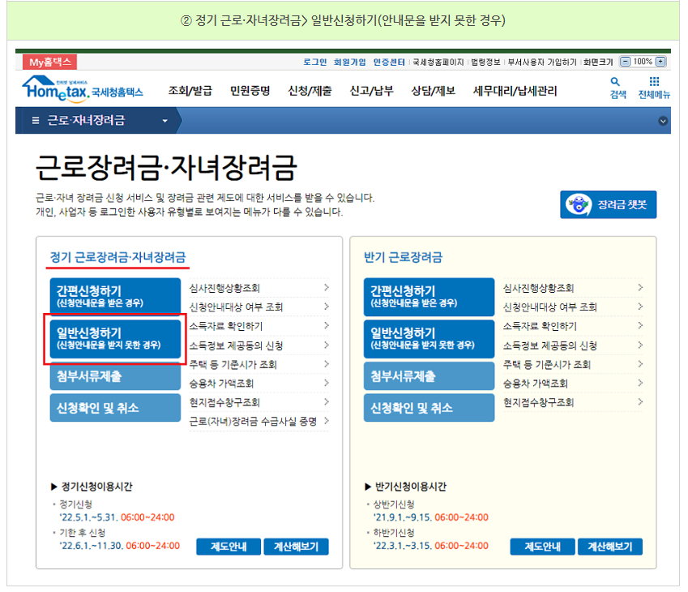Click 일반신청하기 under 반기 근로장려금

pos(429,339)
